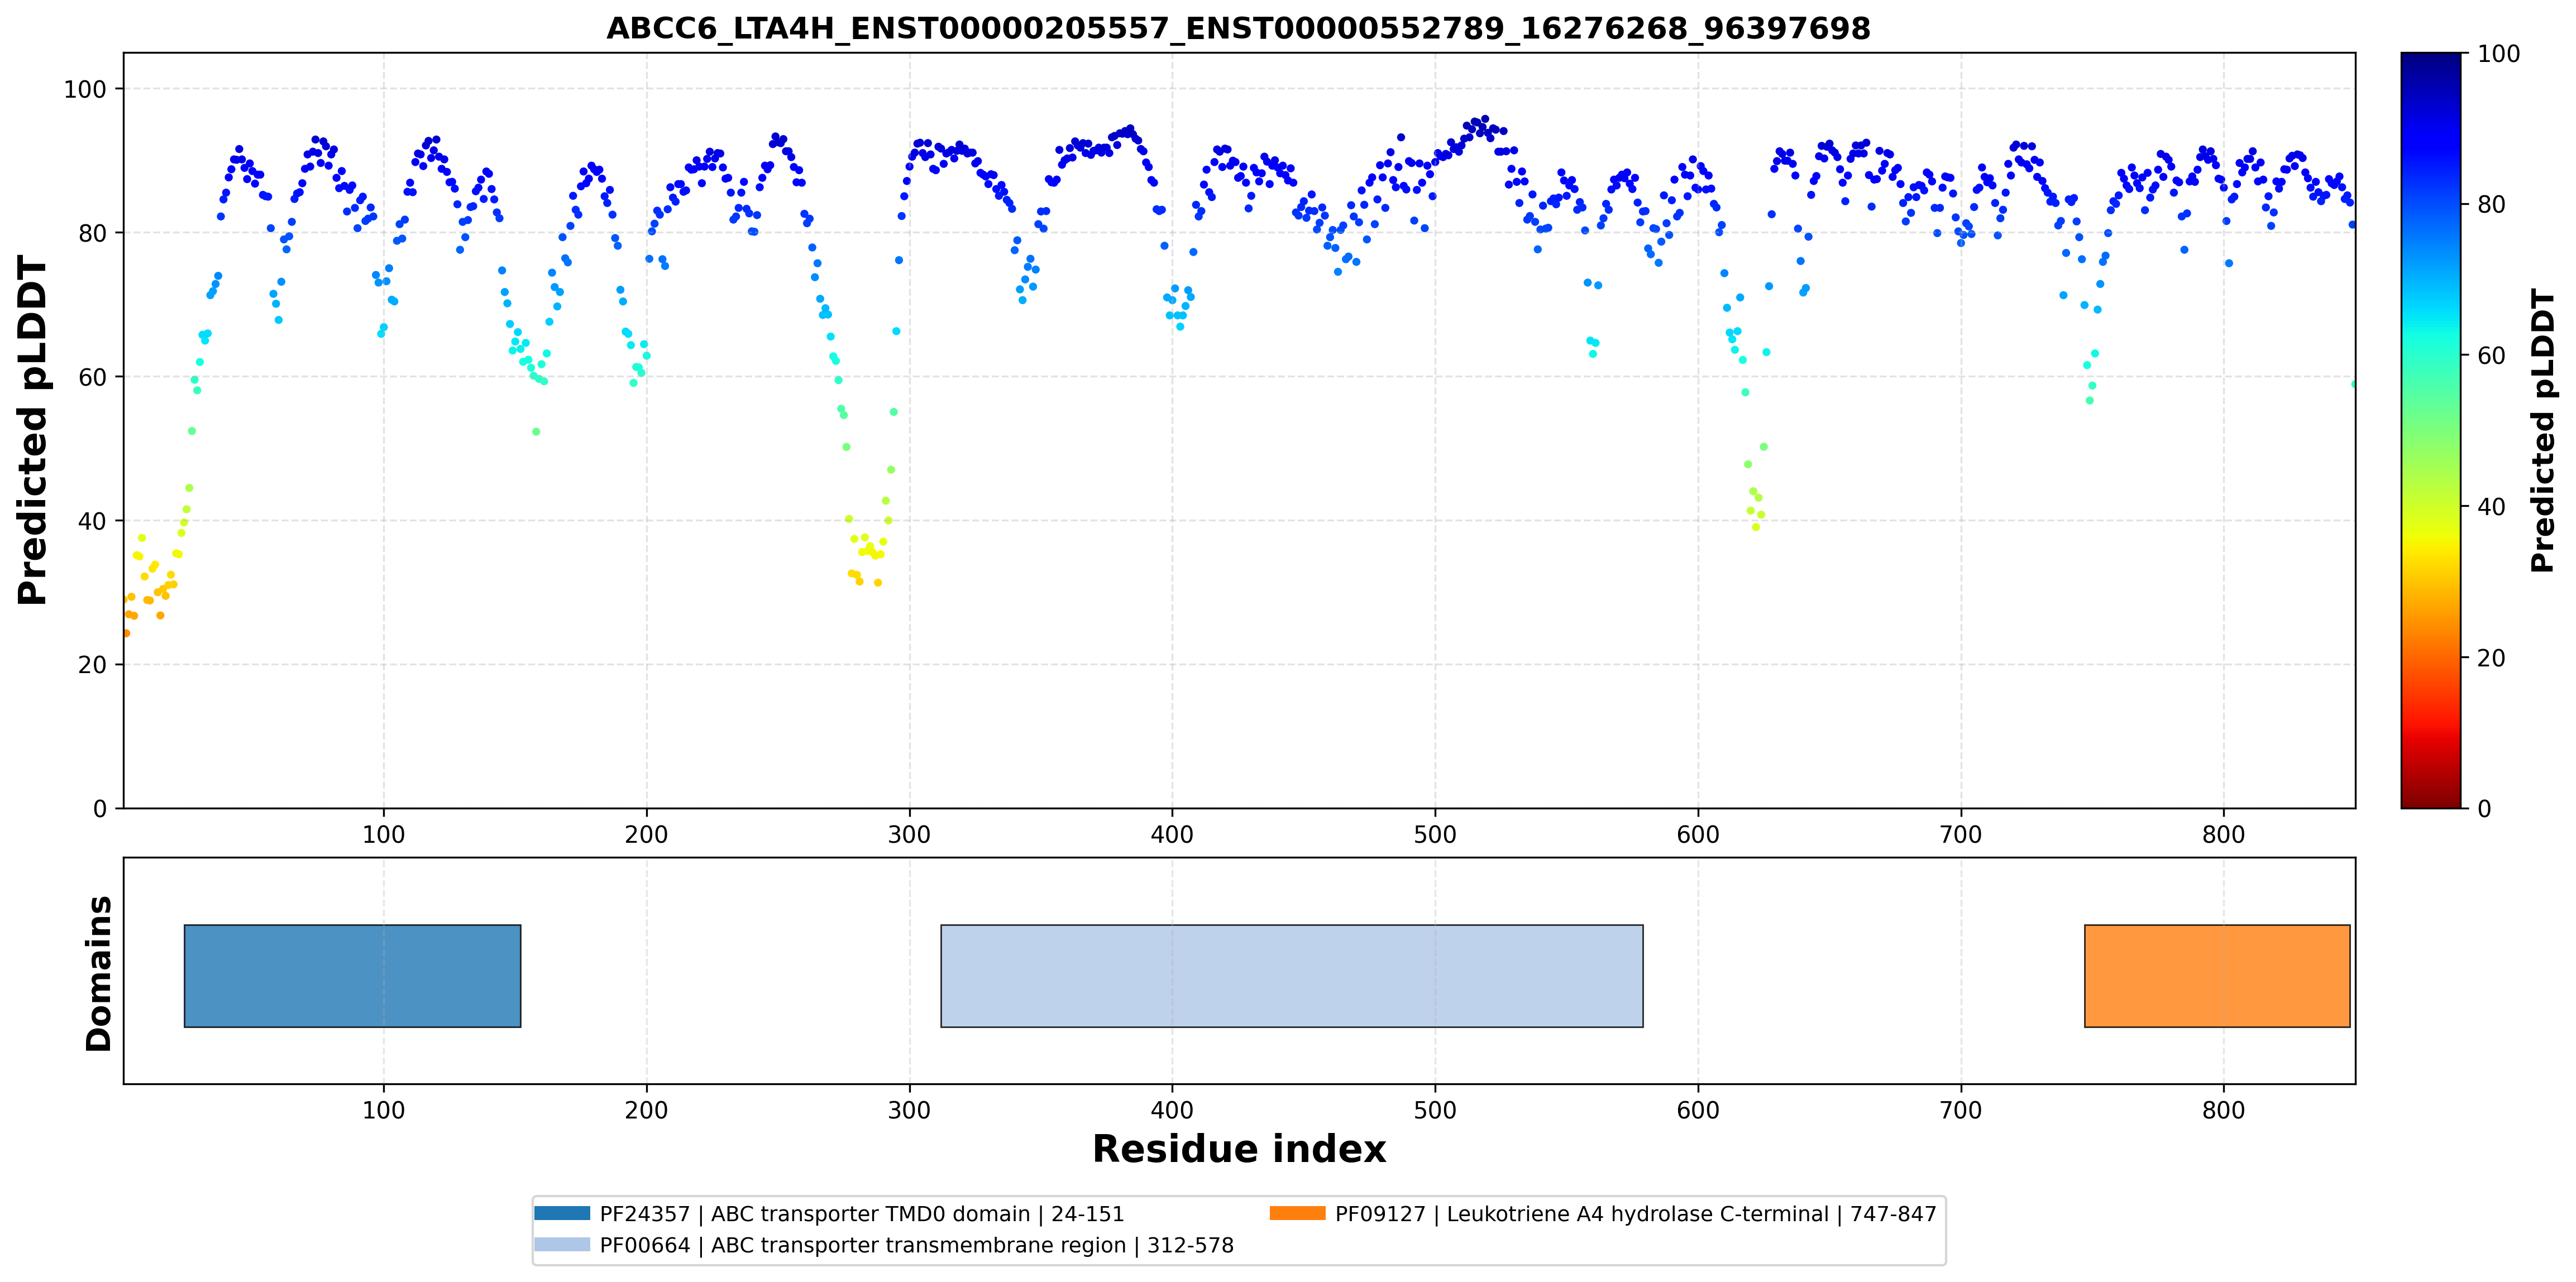The height and width of the screenshot is (1282, 2576).
Task: Click the colorbar Predicted pLDDT label
Action: click(2542, 430)
